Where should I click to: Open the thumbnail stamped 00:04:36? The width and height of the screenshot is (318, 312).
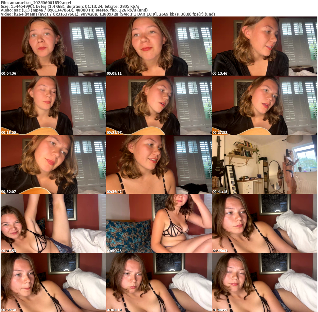click(x=53, y=46)
